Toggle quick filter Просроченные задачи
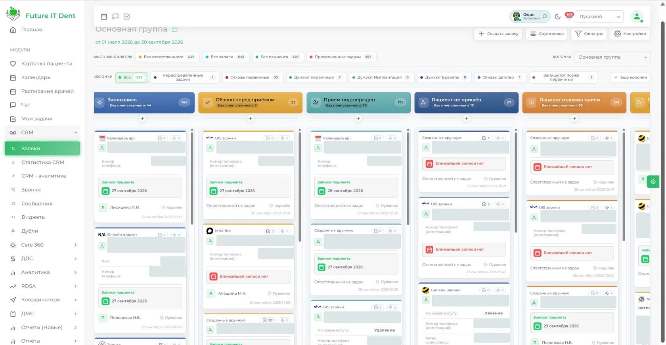 [341, 57]
